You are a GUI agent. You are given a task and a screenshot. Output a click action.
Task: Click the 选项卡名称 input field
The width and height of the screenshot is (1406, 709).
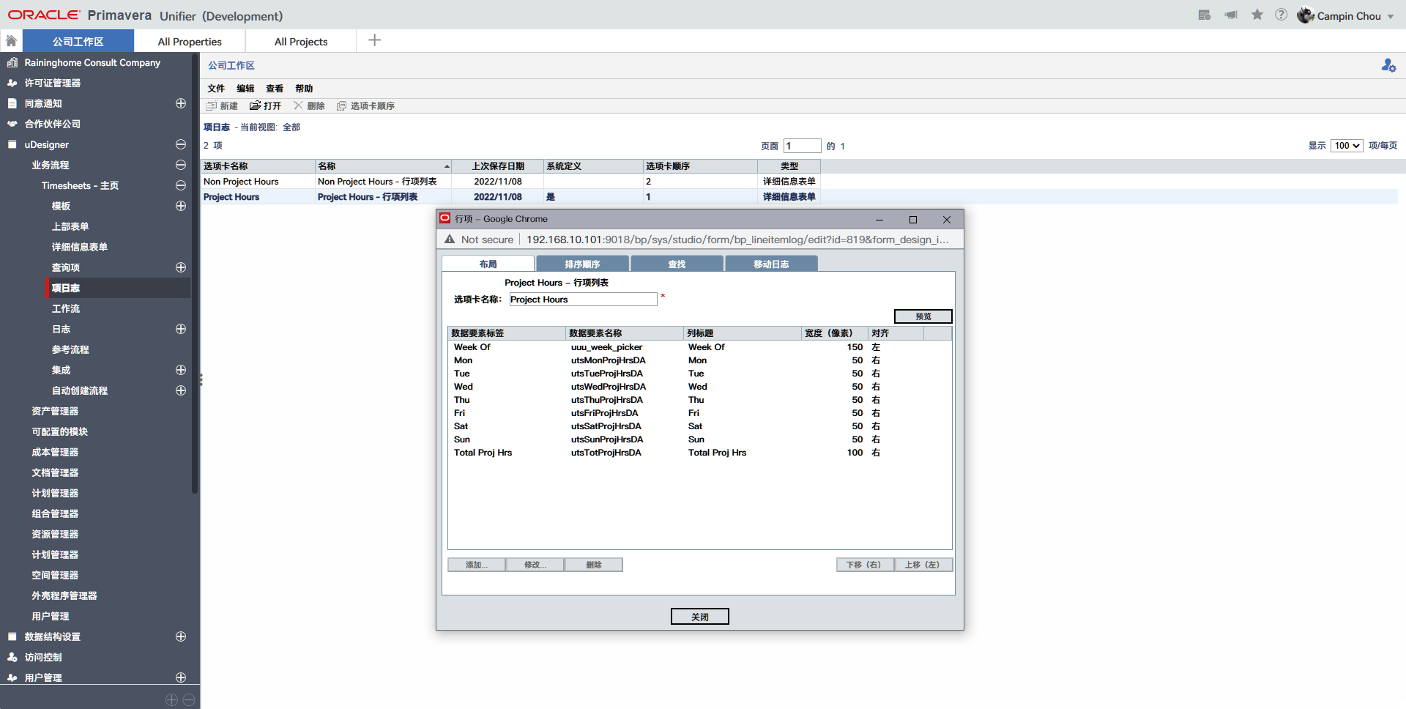pos(583,300)
